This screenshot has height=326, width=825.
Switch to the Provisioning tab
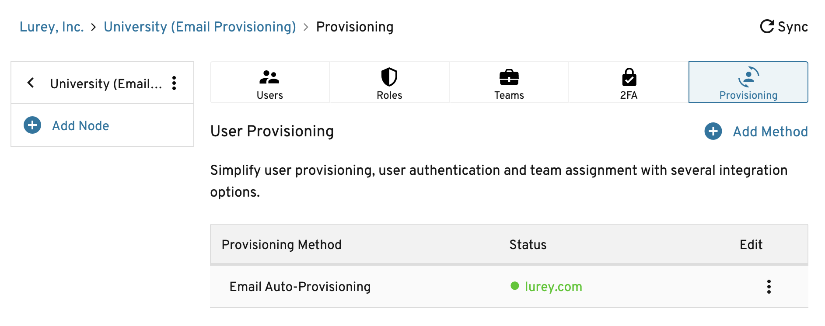(748, 83)
